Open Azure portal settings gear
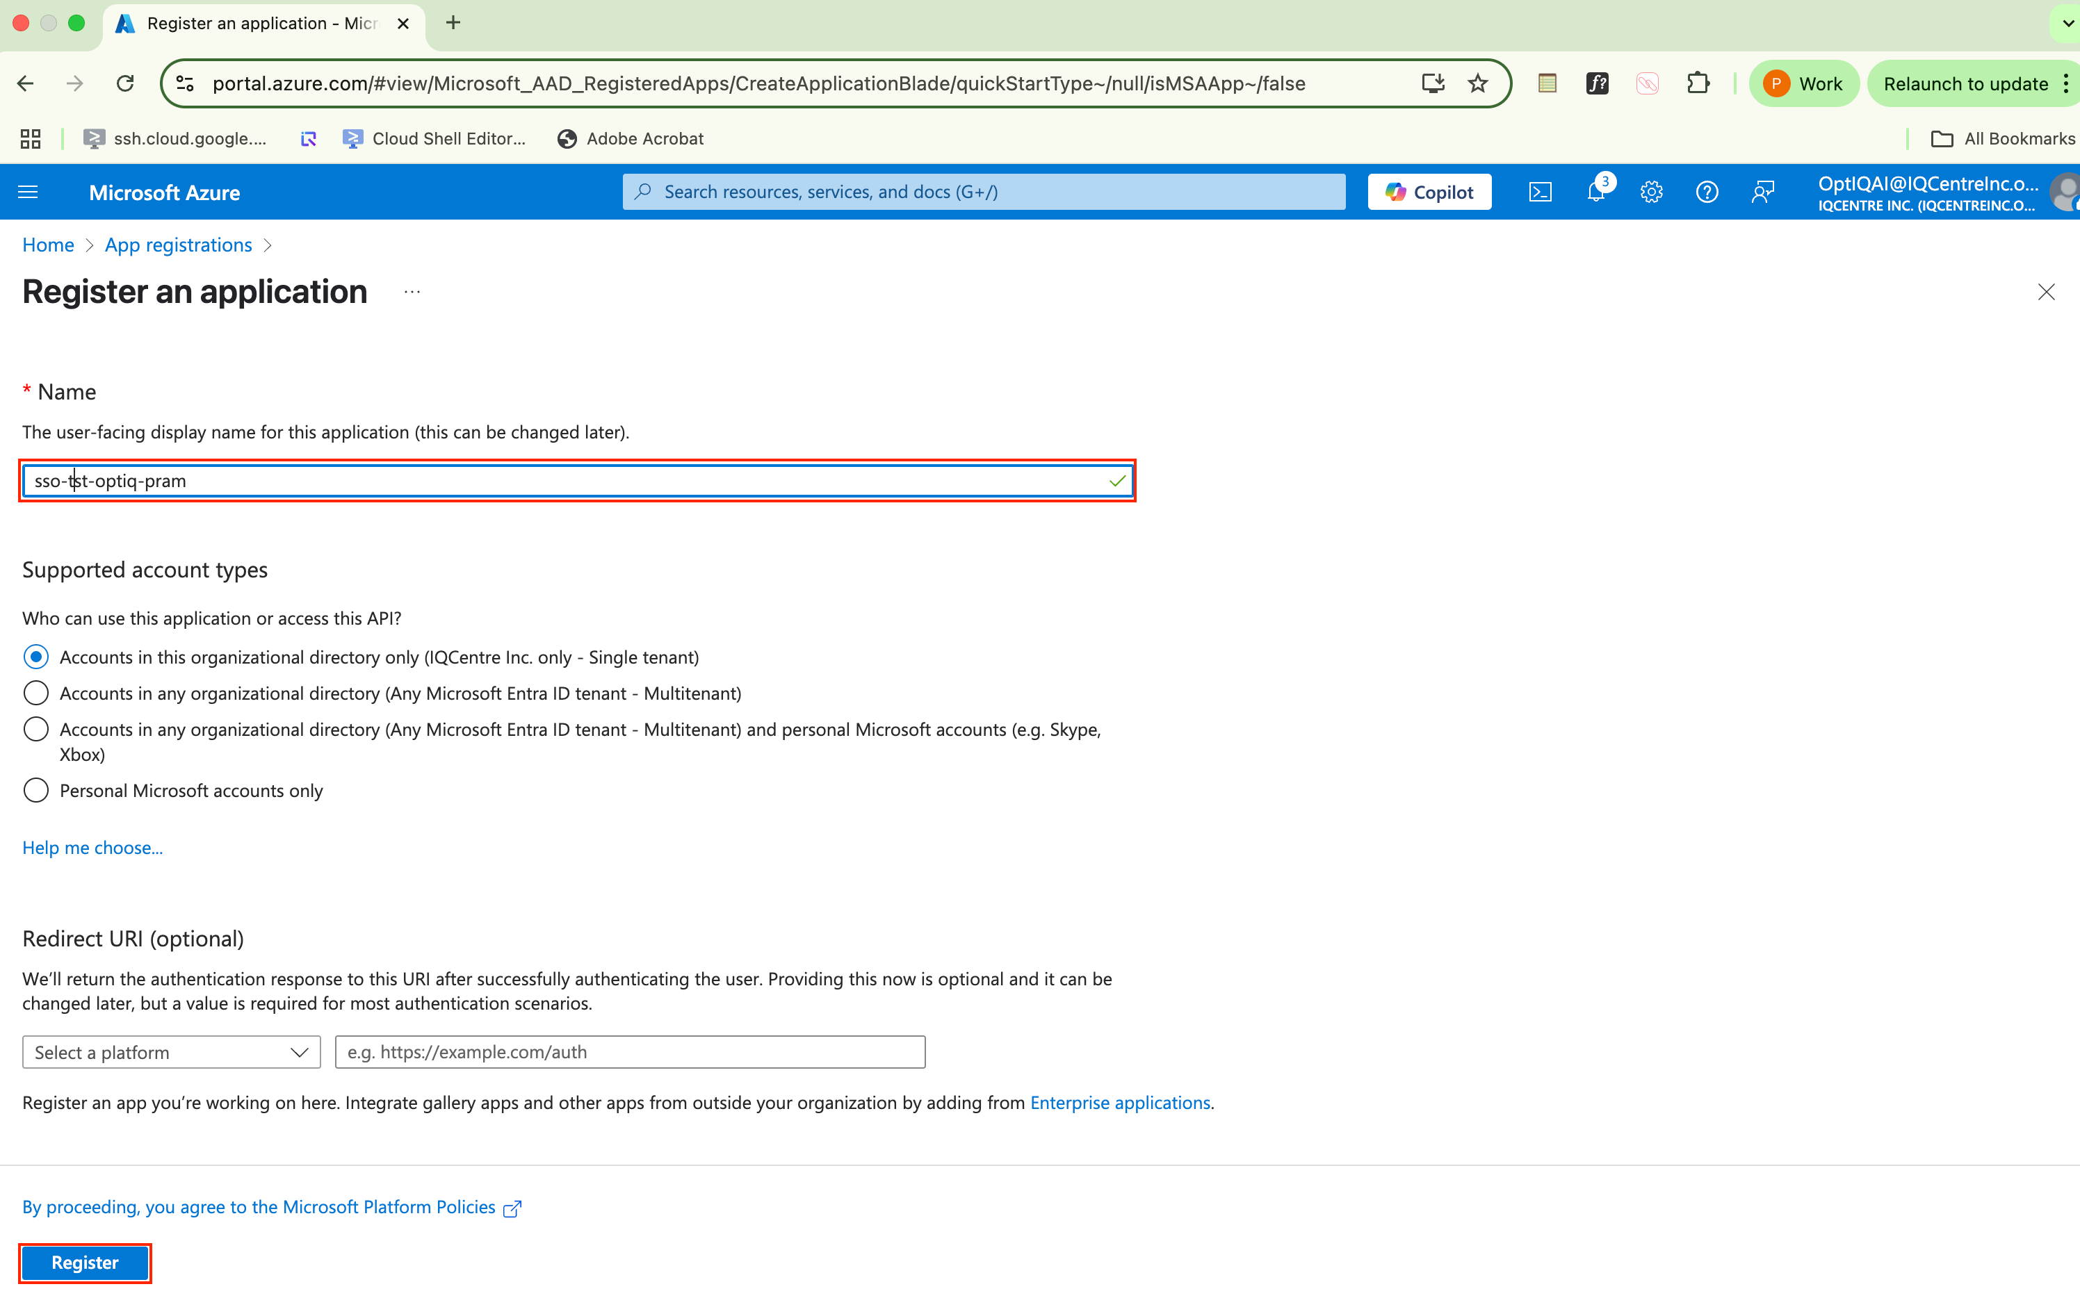The image size is (2080, 1298). (x=1650, y=192)
